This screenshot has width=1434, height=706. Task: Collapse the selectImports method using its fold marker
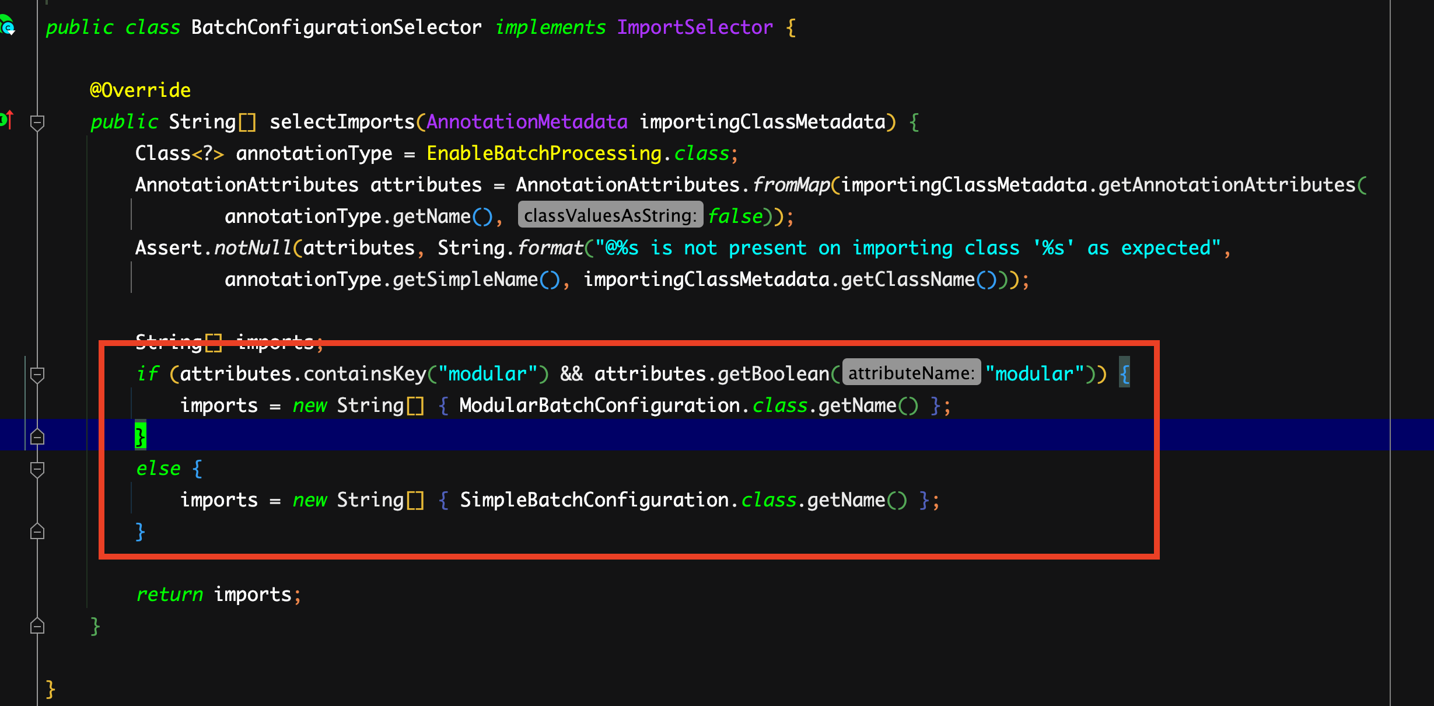(x=37, y=123)
